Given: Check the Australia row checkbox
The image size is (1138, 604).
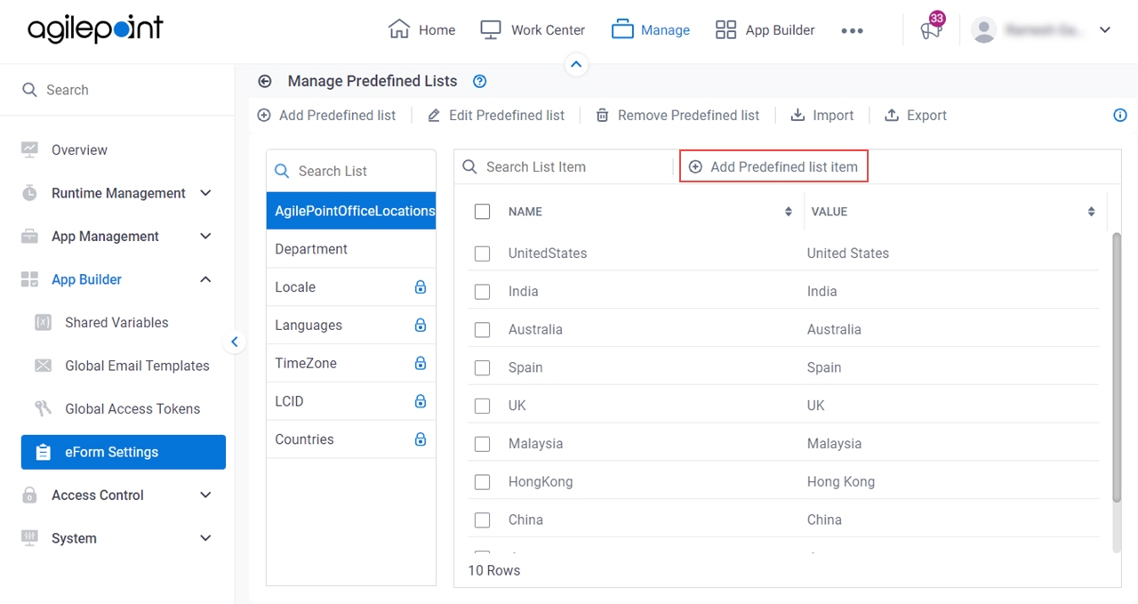Looking at the screenshot, I should tap(482, 330).
